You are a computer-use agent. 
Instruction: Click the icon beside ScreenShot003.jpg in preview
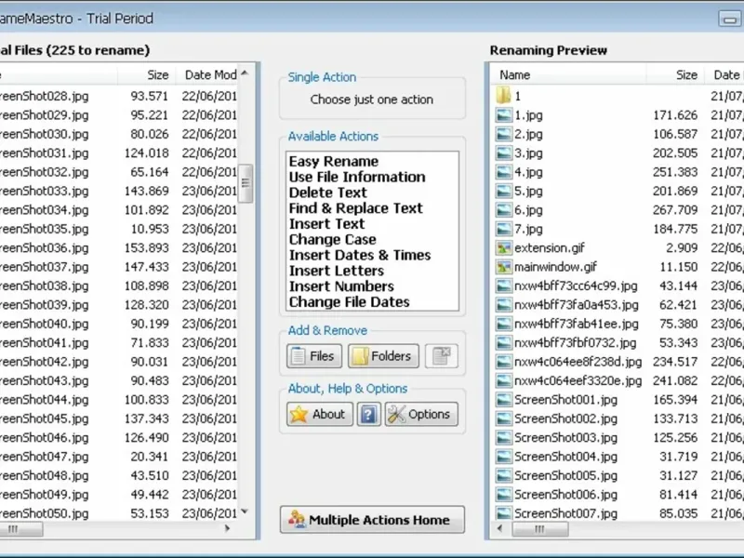(x=503, y=437)
